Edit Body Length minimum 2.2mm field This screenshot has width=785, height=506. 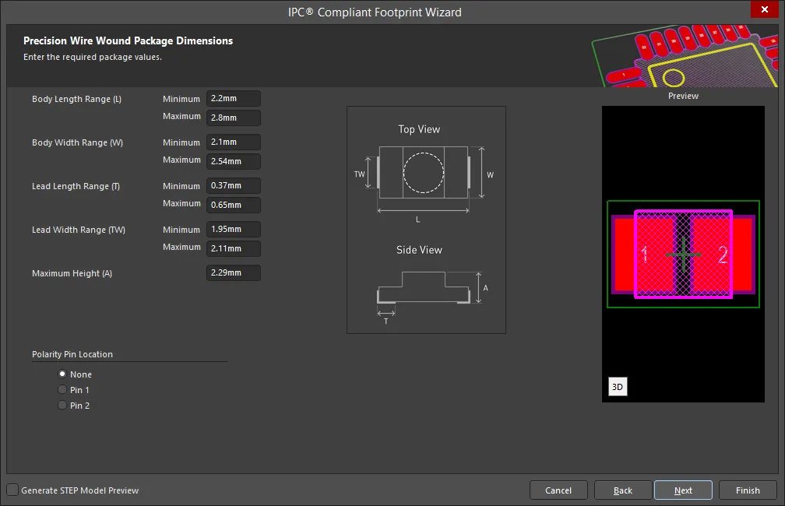(234, 99)
